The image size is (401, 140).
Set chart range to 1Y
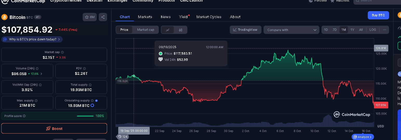[x=352, y=30]
